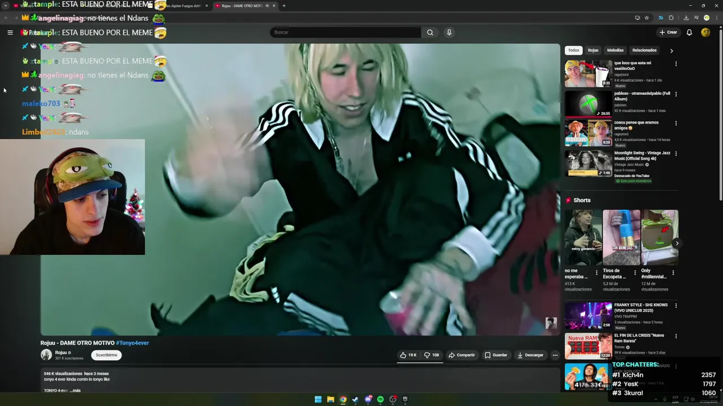Open 'que loco que esta mi' video thumbnail
Image resolution: width=723 pixels, height=406 pixels.
tap(588, 73)
